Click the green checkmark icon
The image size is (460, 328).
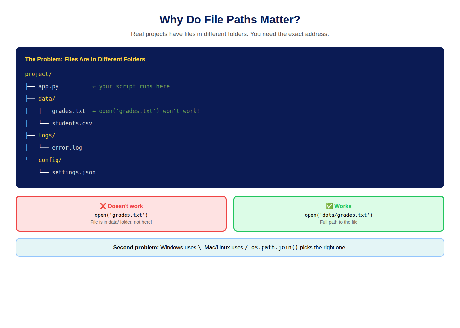329,206
